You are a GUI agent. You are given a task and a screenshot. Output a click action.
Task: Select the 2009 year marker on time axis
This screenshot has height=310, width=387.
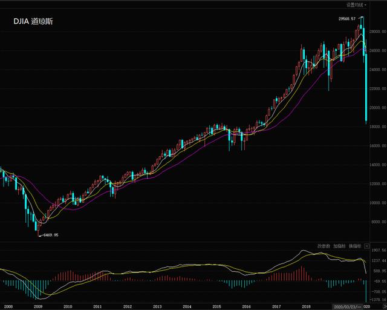37,306
